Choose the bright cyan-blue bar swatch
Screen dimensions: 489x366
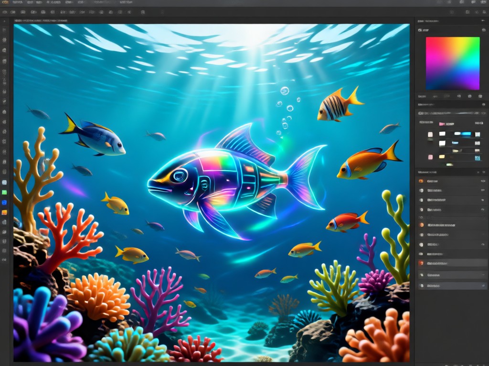(x=466, y=134)
